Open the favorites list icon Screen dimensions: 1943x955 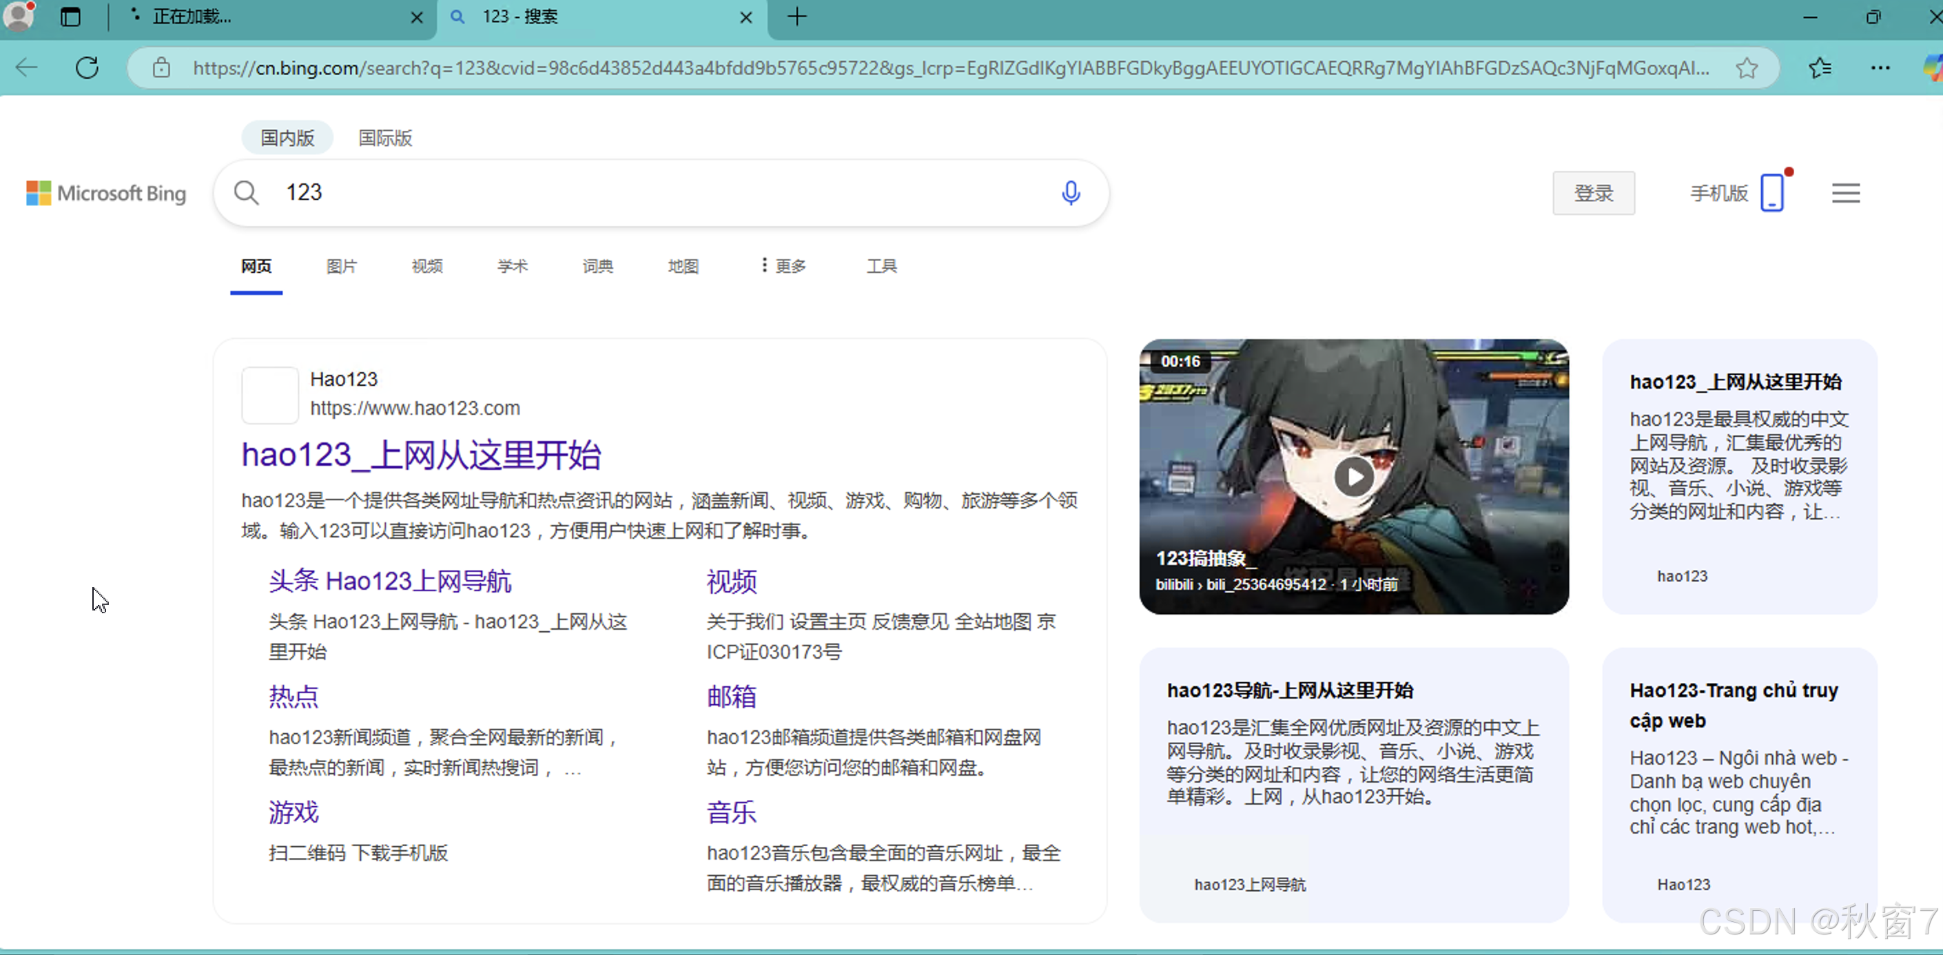tap(1819, 68)
